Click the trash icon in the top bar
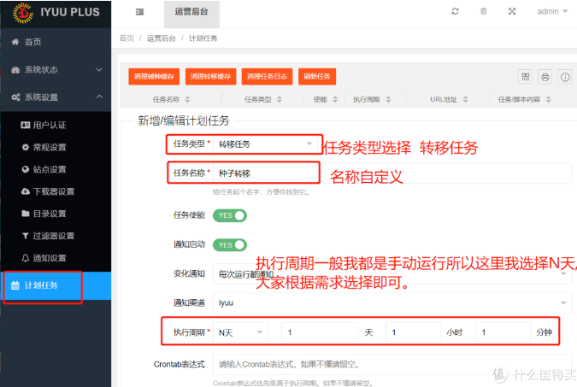Viewport: 577px width, 387px height. 484,11
